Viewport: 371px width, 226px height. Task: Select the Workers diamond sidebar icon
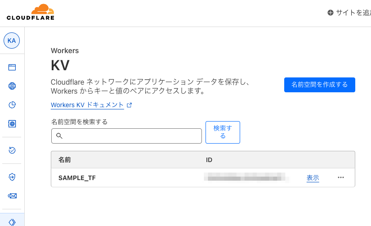[x=12, y=222]
